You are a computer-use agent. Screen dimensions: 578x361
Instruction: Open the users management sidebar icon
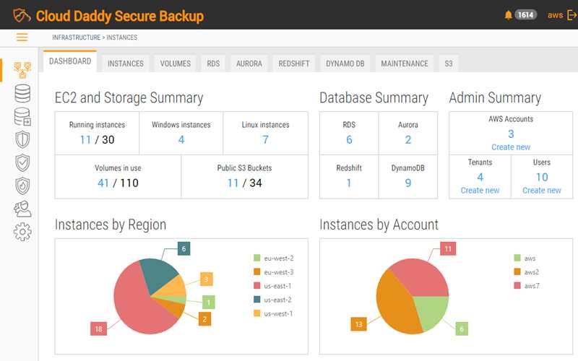(22, 209)
